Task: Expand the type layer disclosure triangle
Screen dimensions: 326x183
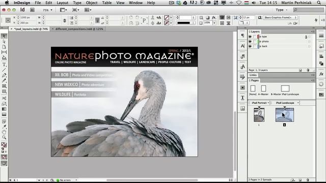Action: 260,37
